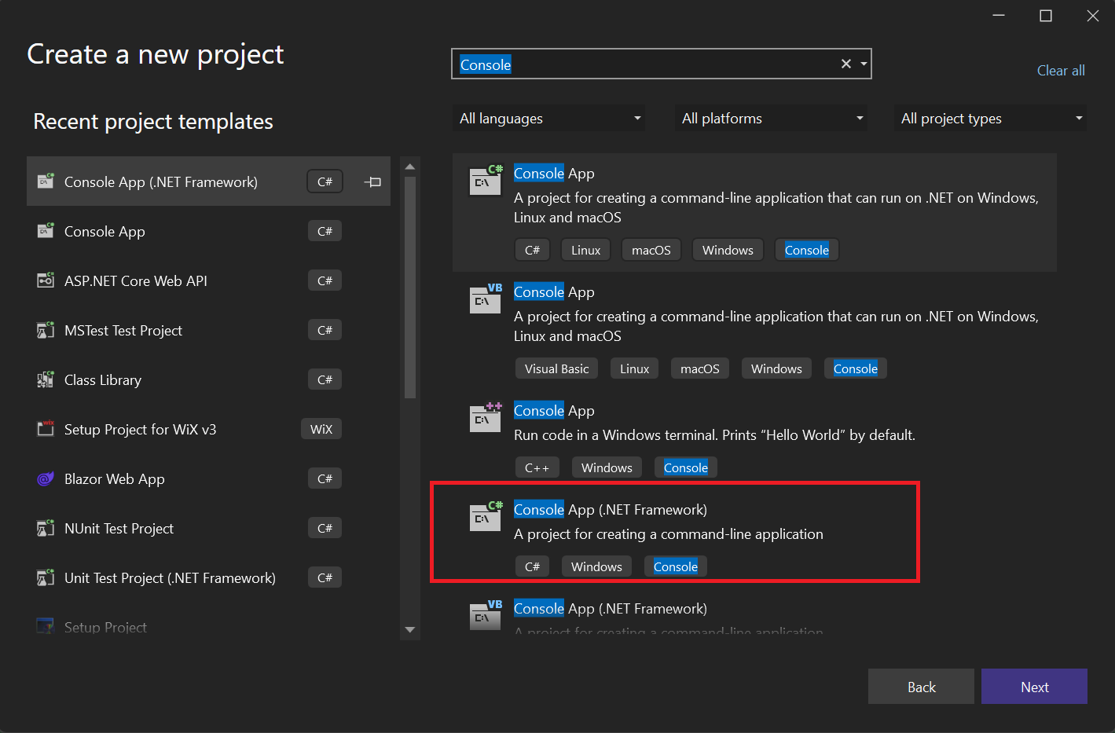
Task: Click the Unit Test Project (.NET Framework) icon
Action: pyautogui.click(x=45, y=577)
